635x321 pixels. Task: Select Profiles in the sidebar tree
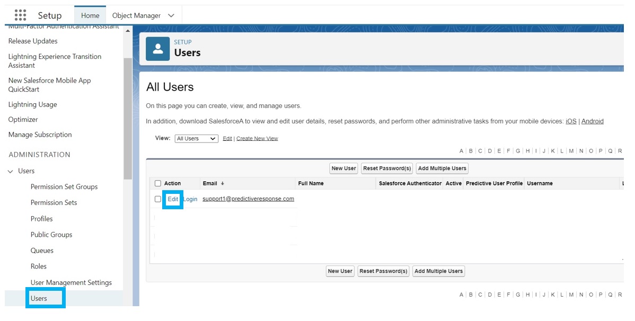(41, 219)
